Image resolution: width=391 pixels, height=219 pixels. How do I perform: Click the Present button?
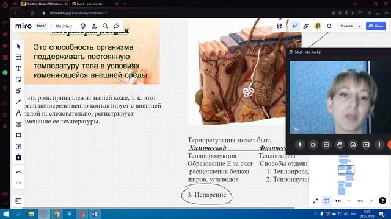tap(346, 26)
